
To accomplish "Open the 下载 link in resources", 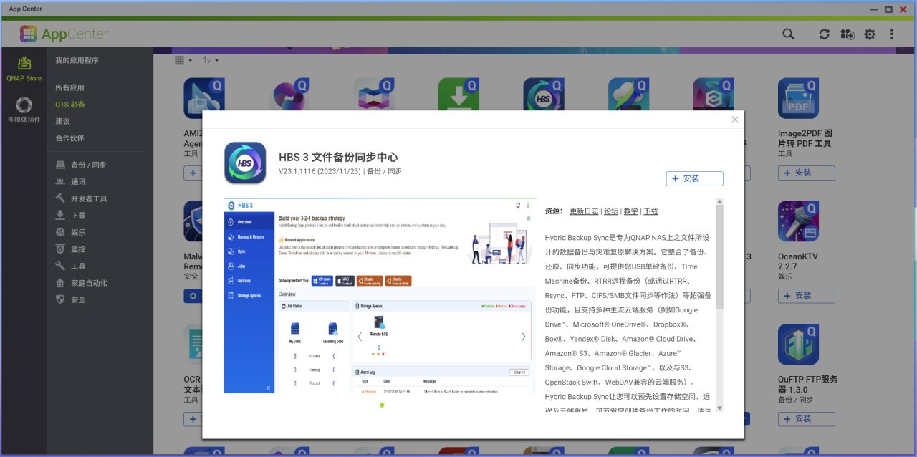I will click(650, 211).
